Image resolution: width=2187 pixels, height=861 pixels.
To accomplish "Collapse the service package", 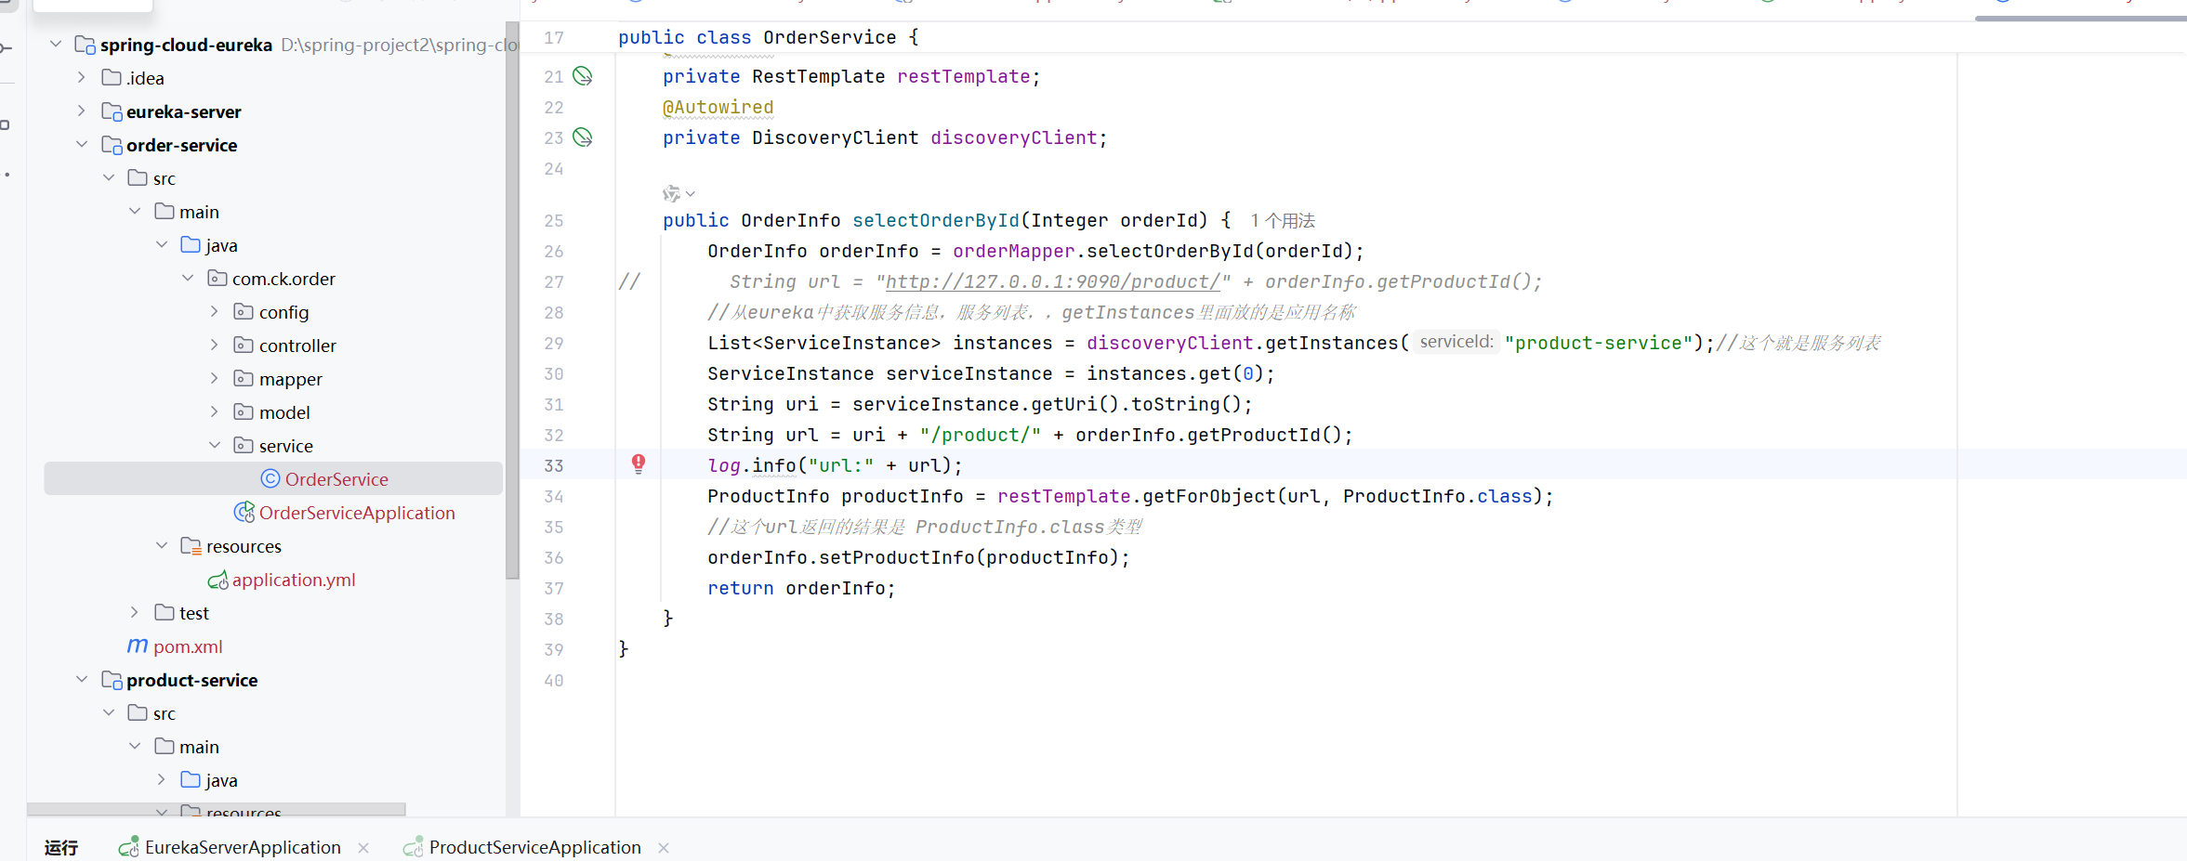I will [x=215, y=445].
